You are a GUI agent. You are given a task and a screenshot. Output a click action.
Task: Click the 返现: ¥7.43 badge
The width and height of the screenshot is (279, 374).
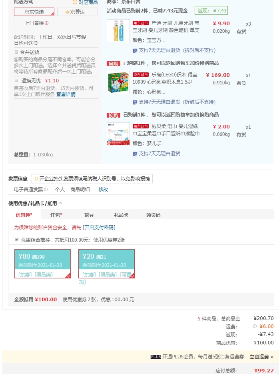click(x=211, y=10)
